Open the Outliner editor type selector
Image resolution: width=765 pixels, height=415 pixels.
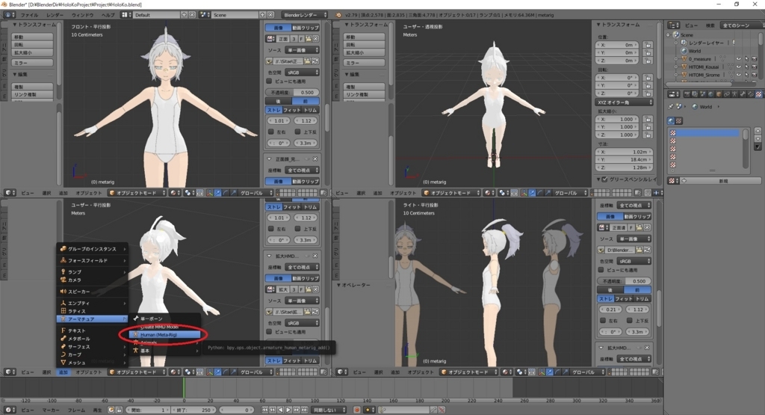click(x=674, y=25)
